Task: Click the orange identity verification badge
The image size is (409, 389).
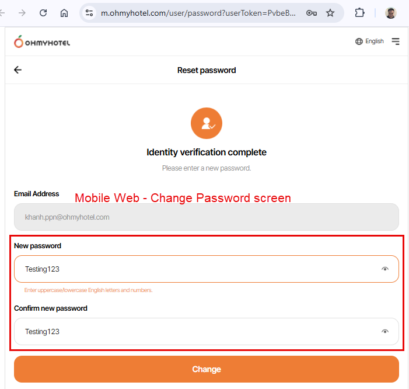Action: [207, 123]
